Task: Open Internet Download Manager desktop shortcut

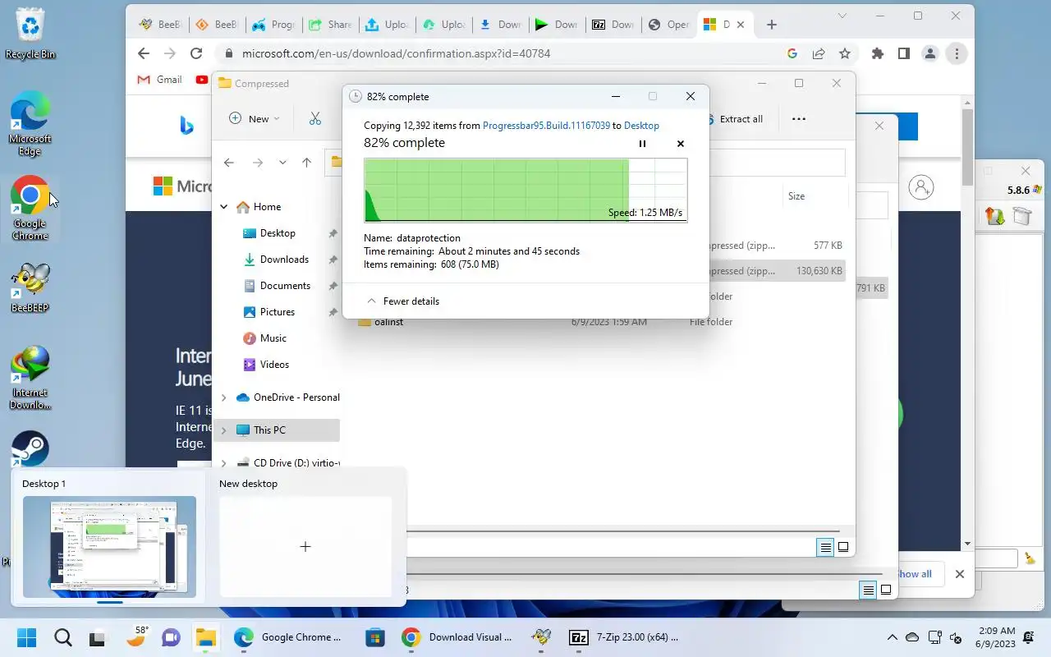Action: coord(30,378)
